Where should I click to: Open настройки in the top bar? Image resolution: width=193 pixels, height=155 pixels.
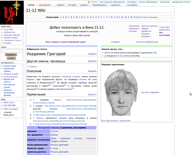point(132,2)
